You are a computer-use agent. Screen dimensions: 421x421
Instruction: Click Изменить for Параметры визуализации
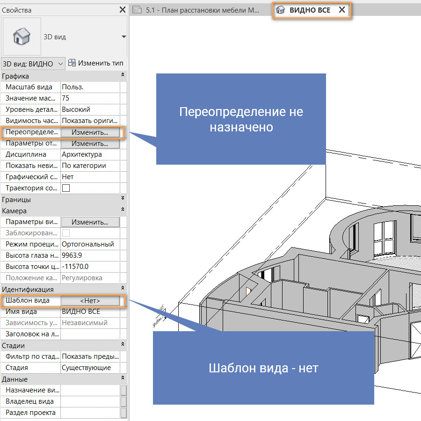click(90, 222)
